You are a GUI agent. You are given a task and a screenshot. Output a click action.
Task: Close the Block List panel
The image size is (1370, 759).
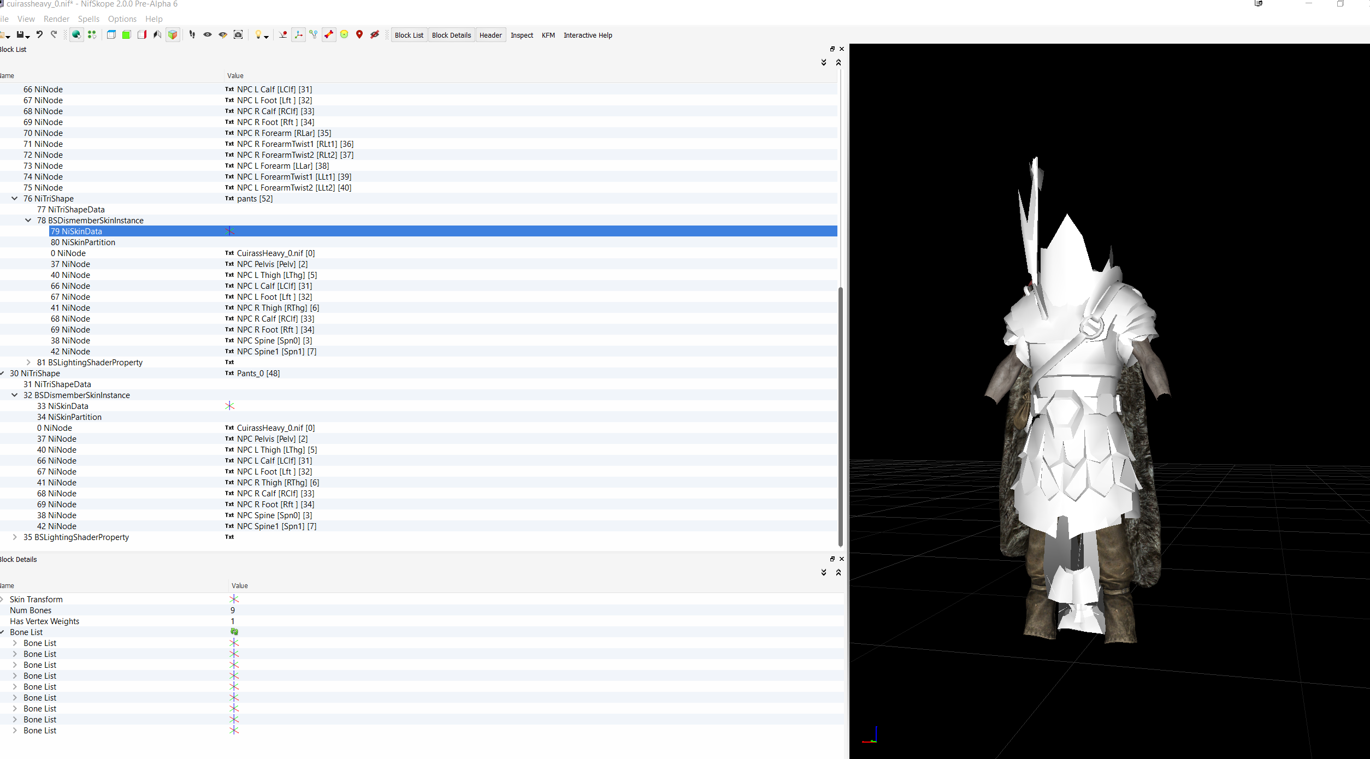pos(842,49)
